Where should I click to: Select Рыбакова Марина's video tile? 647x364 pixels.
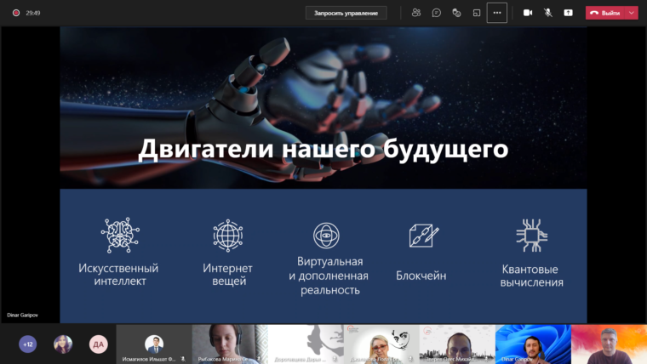click(230, 344)
